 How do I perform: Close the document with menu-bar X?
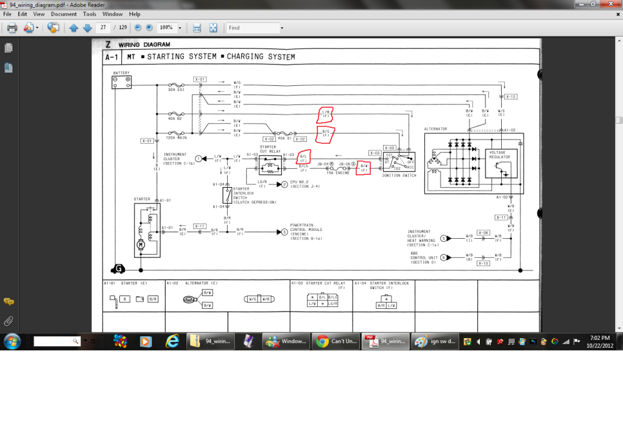[618, 14]
